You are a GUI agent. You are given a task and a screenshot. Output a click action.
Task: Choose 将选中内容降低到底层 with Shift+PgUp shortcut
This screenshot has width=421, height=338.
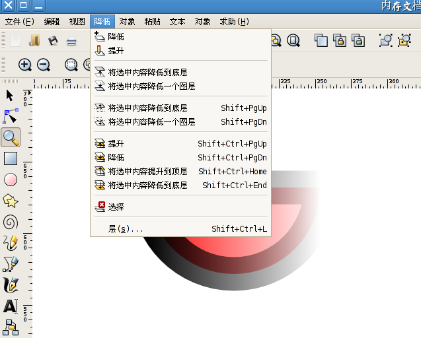pyautogui.click(x=180, y=108)
